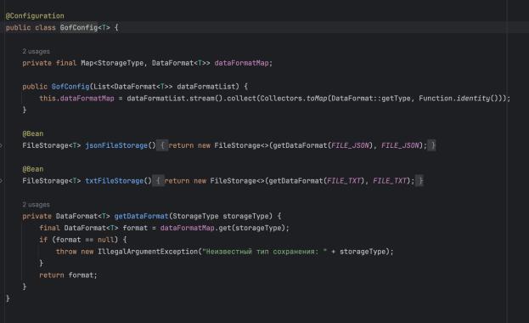The height and width of the screenshot is (323, 529).
Task: Place the cursor on the jsonFileStorage method name
Action: [x=116, y=145]
